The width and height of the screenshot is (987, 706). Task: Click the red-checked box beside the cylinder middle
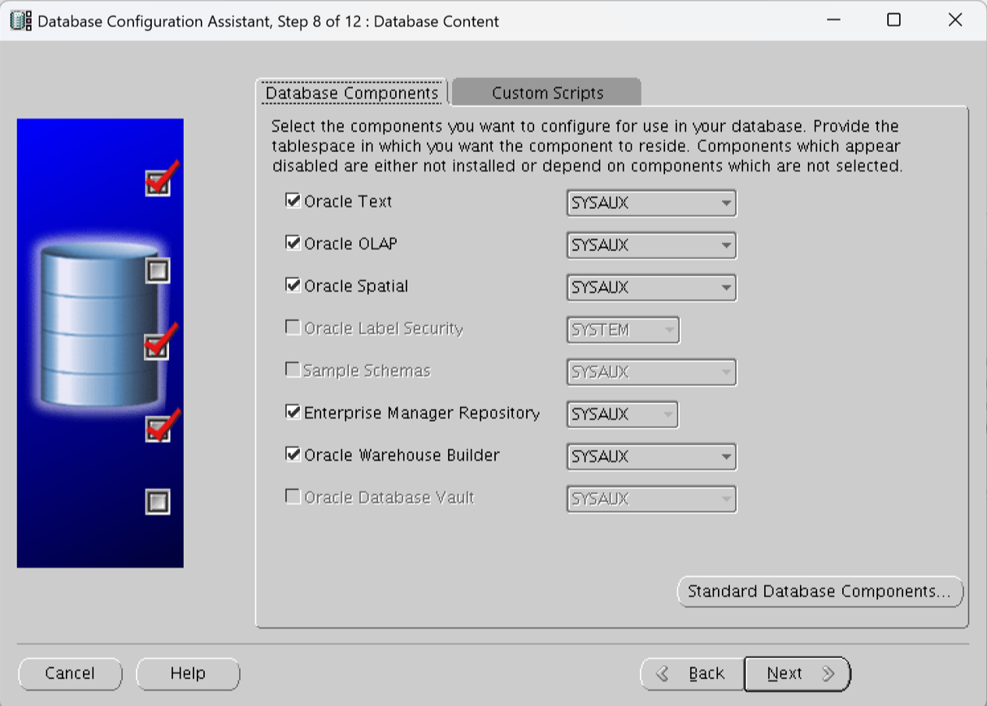(x=159, y=342)
